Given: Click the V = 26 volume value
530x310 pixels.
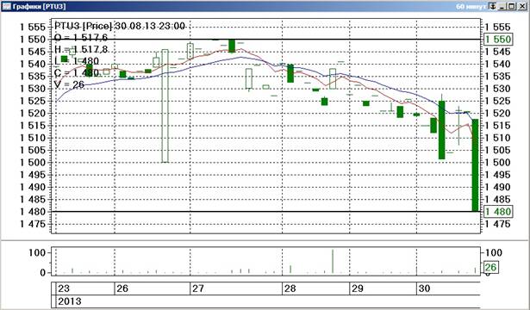Looking at the screenshot, I should click(x=69, y=84).
